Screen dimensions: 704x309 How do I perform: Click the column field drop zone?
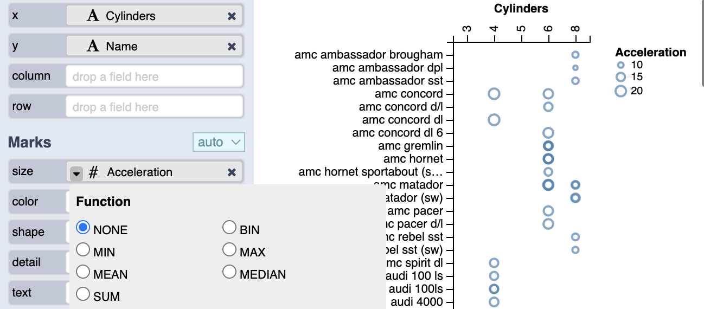pos(154,77)
